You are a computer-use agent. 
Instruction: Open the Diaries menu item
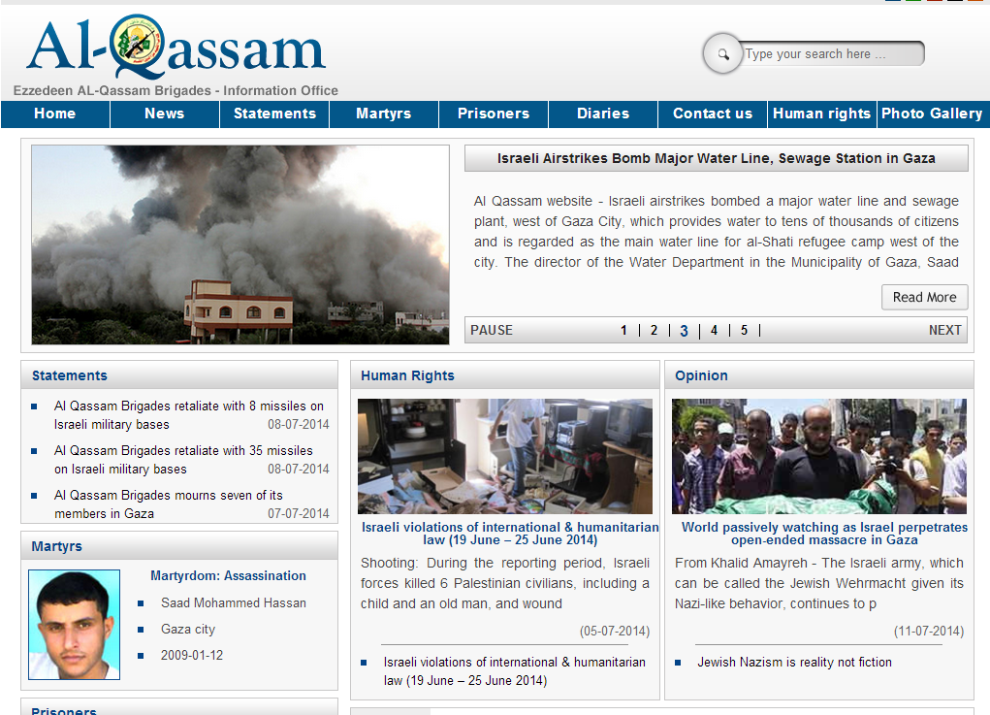[x=603, y=114]
